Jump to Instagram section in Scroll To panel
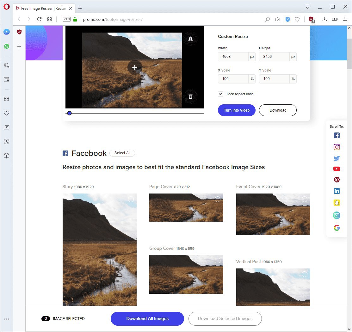 pyautogui.click(x=337, y=147)
